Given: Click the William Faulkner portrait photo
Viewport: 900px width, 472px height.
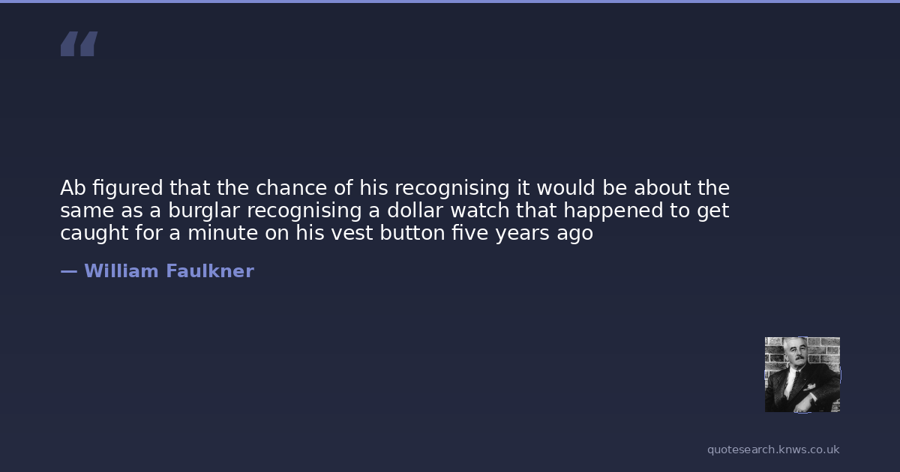Looking at the screenshot, I should click(x=802, y=375).
